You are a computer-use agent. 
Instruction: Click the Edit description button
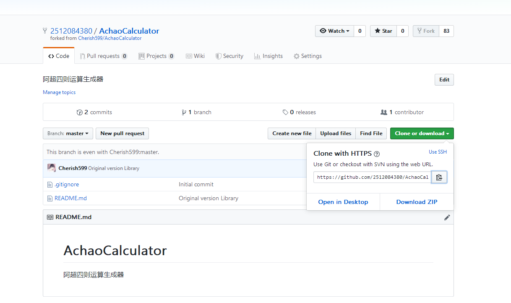(x=444, y=80)
